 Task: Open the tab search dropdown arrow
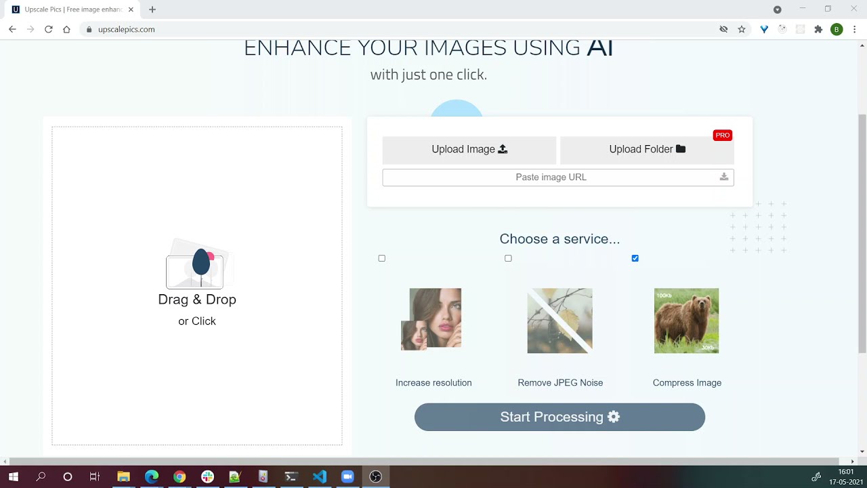(x=778, y=9)
